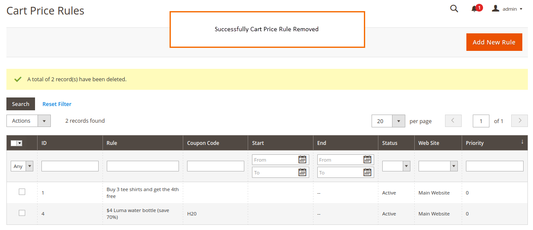
Task: Select checkbox for rule ID 1
Action: pyautogui.click(x=22, y=192)
